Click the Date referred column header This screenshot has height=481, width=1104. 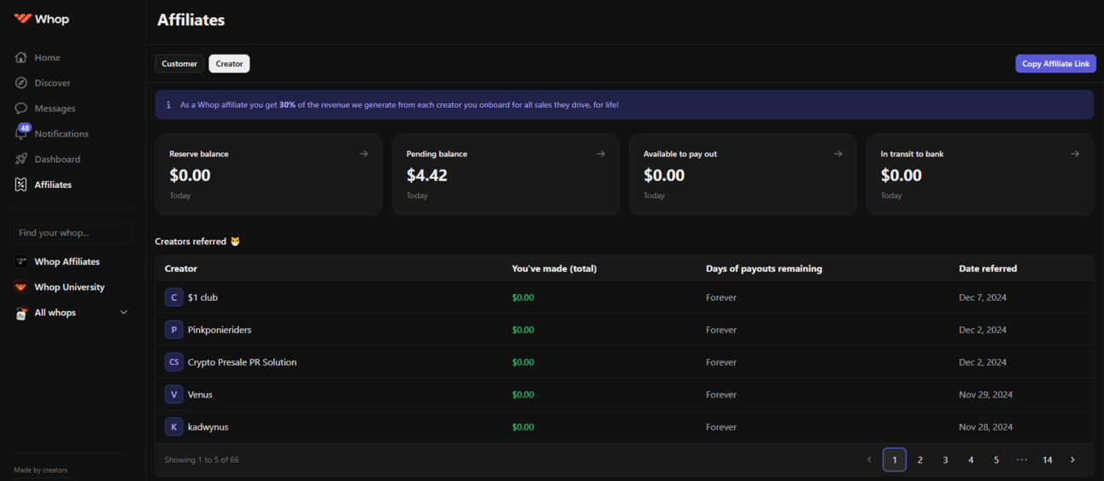click(x=988, y=268)
